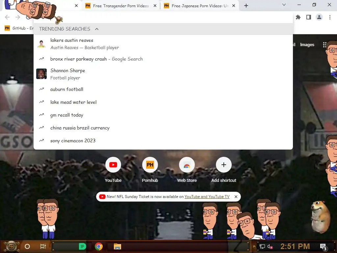Open the Web Store shortcut icon
Viewport: 337px width, 253px height.
(x=187, y=165)
